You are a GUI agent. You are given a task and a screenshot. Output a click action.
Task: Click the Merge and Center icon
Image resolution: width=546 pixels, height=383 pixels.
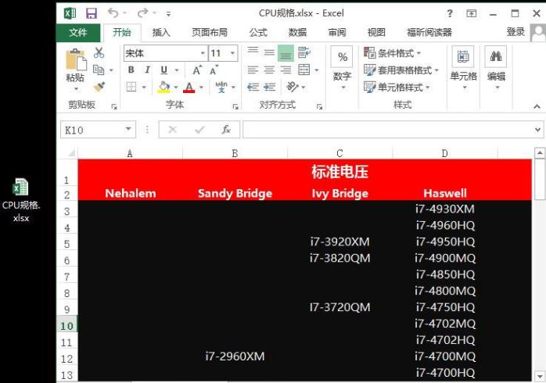point(304,70)
